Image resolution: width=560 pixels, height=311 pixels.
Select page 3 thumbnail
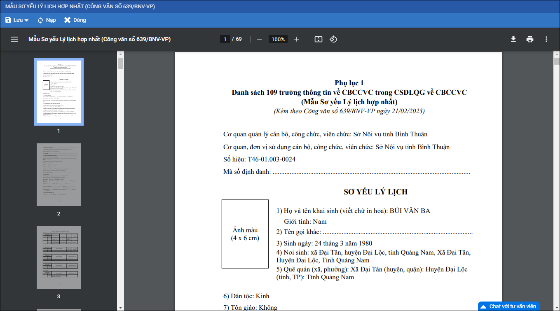pyautogui.click(x=59, y=257)
